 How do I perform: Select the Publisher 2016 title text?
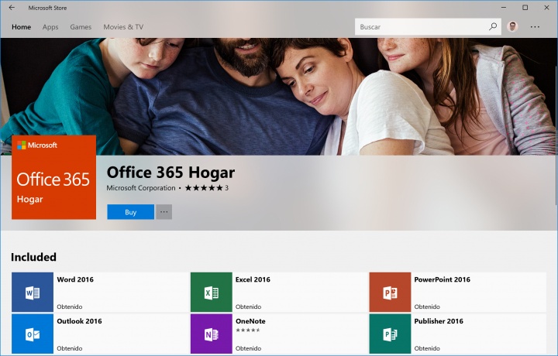(x=439, y=321)
